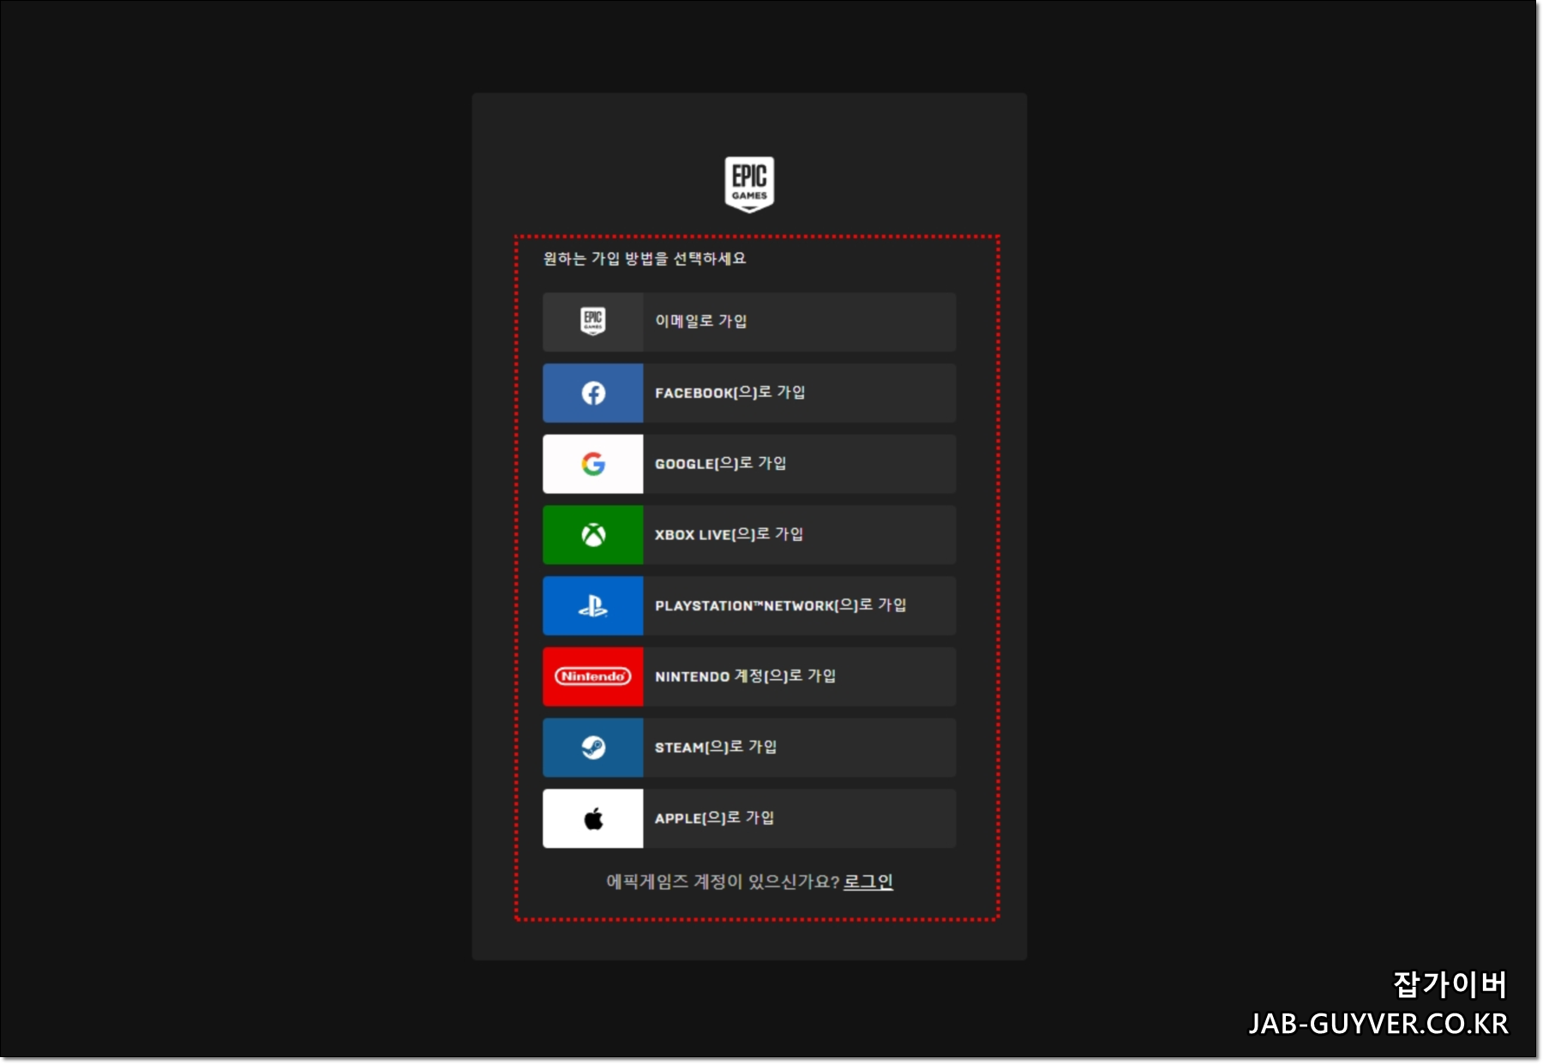Image resolution: width=1543 pixels, height=1064 pixels.
Task: Click the Steam logo icon
Action: click(593, 748)
